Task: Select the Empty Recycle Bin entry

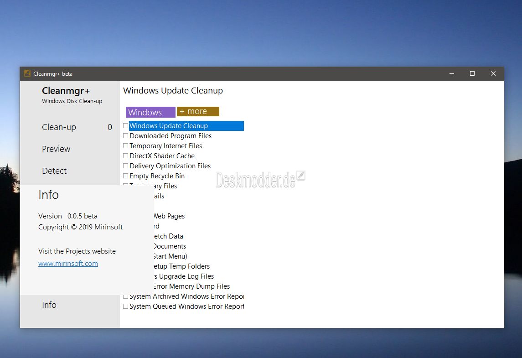Action: 157,176
